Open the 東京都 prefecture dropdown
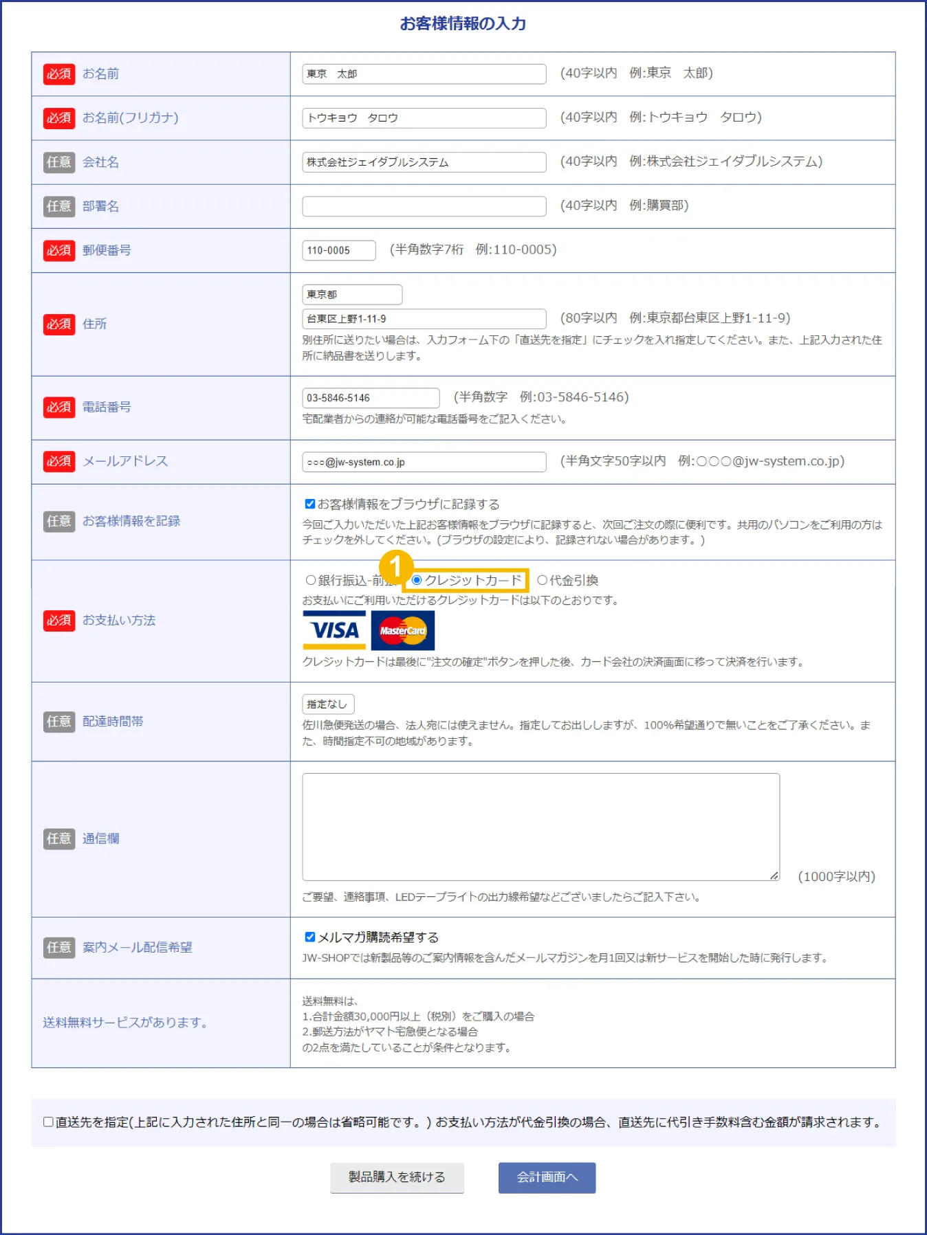This screenshot has width=927, height=1235. click(352, 294)
